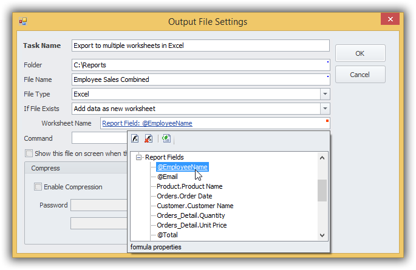The height and width of the screenshot is (270, 416).
Task: Click the application icon in title bar
Action: 23,21
